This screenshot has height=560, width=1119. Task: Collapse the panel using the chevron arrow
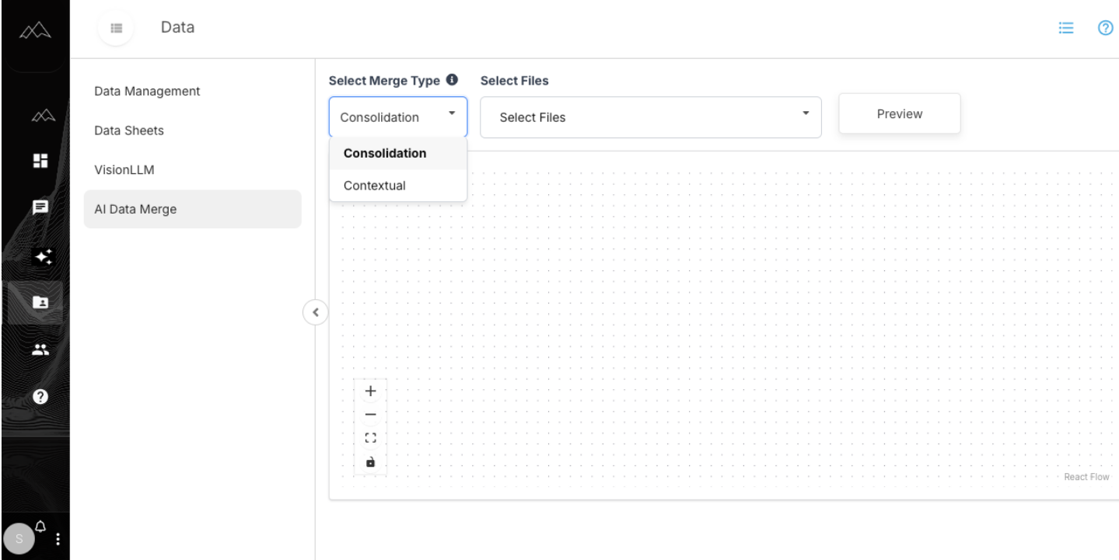315,311
